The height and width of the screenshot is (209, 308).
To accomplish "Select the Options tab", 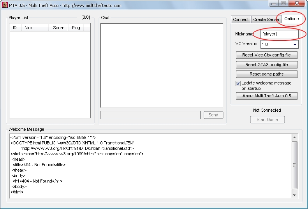I will click(x=292, y=19).
